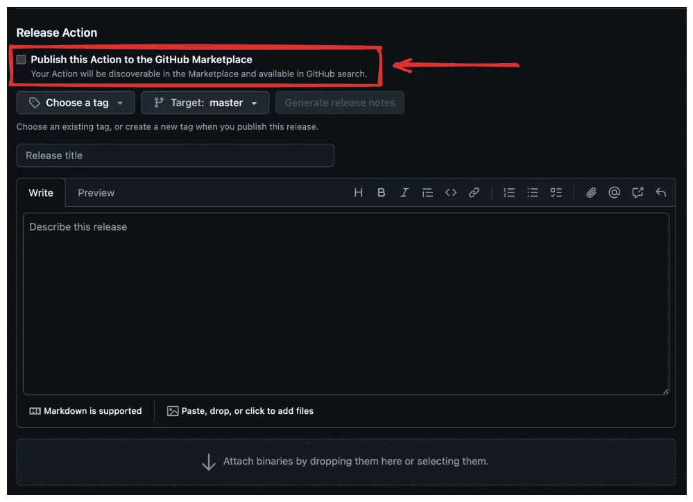The height and width of the screenshot is (502, 693).
Task: Insert a numbered list icon
Action: (508, 192)
